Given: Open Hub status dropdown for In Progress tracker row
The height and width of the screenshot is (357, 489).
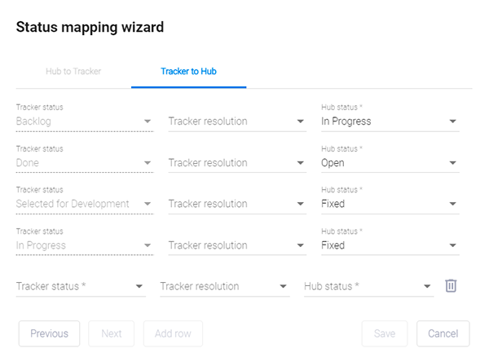Looking at the screenshot, I should pos(390,245).
